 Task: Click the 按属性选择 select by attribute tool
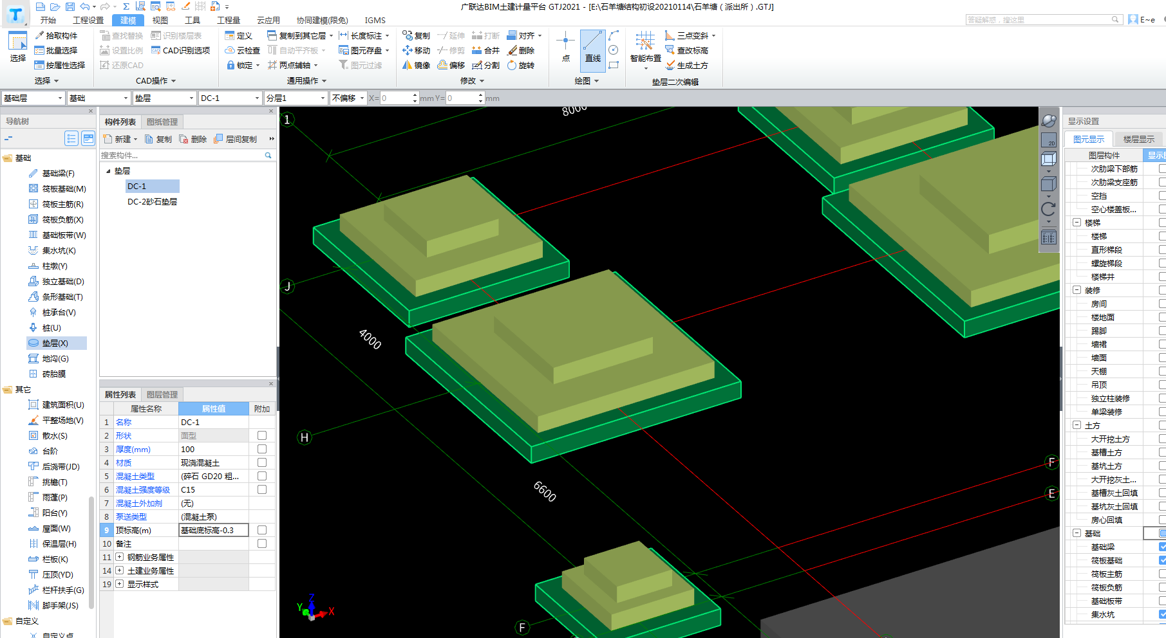(60, 65)
